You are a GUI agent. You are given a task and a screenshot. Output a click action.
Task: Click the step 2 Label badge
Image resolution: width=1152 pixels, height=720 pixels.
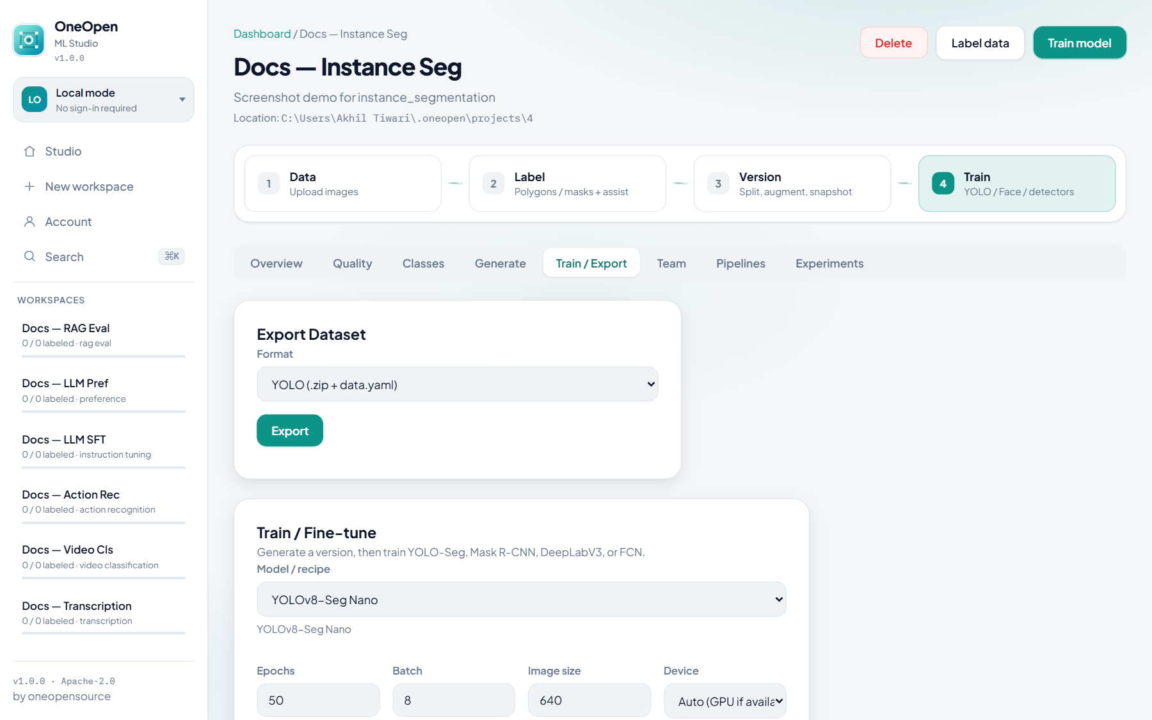point(493,184)
